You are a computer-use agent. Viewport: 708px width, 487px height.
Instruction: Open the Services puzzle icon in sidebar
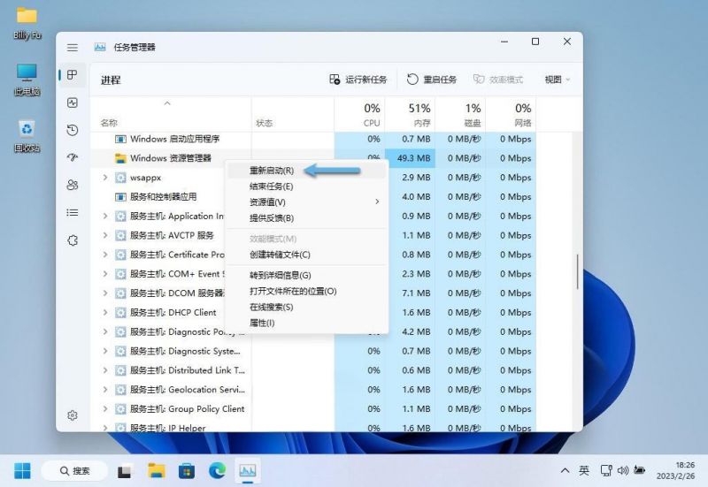pyautogui.click(x=73, y=240)
